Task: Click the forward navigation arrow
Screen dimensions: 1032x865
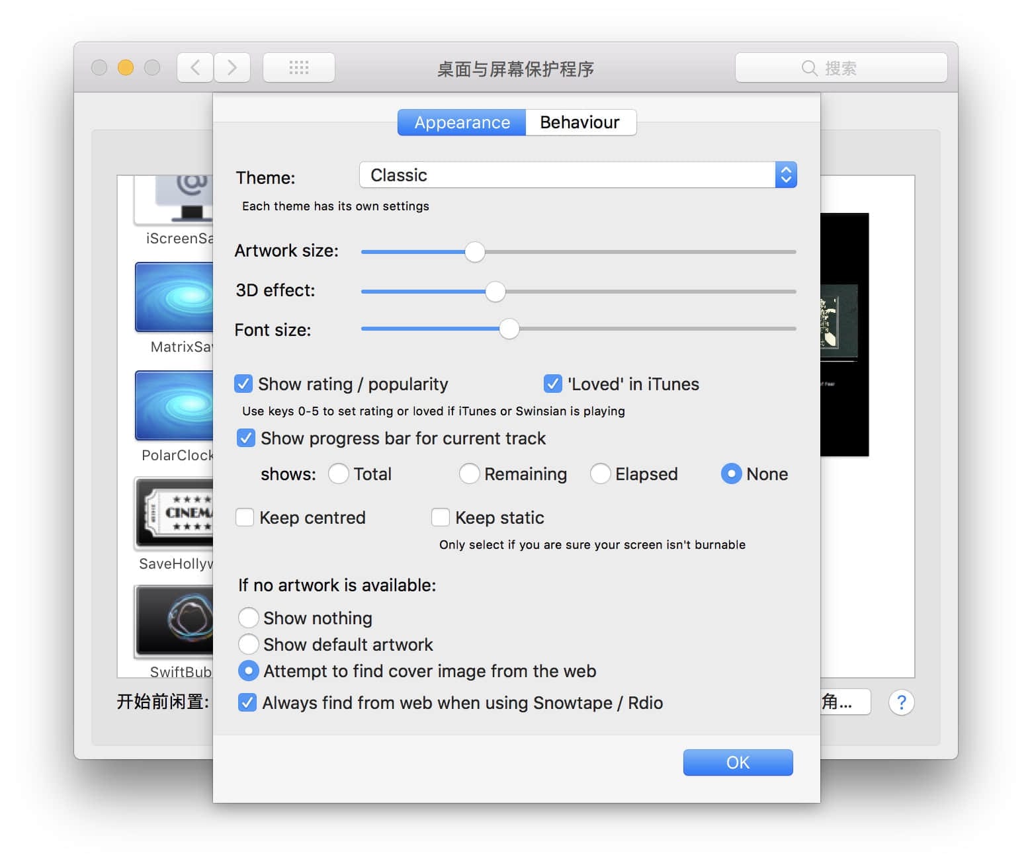Action: pyautogui.click(x=232, y=67)
